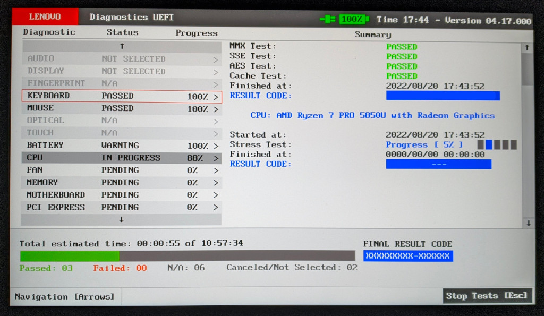Click the battery charge indicator icon
Screen dimensions: 544x316
point(354,19)
